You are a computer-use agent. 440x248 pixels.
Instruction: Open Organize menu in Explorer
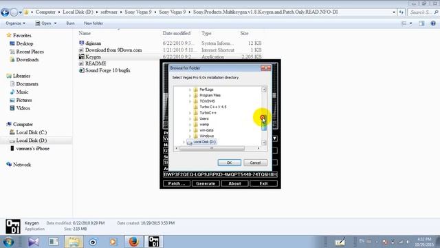pyautogui.click(x=15, y=23)
